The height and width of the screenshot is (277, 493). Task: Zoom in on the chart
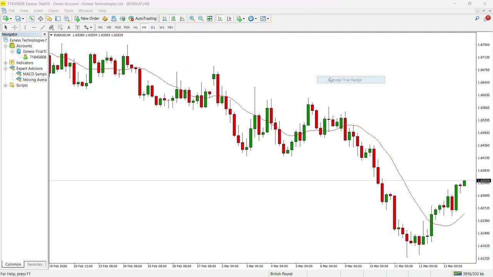tap(192, 18)
